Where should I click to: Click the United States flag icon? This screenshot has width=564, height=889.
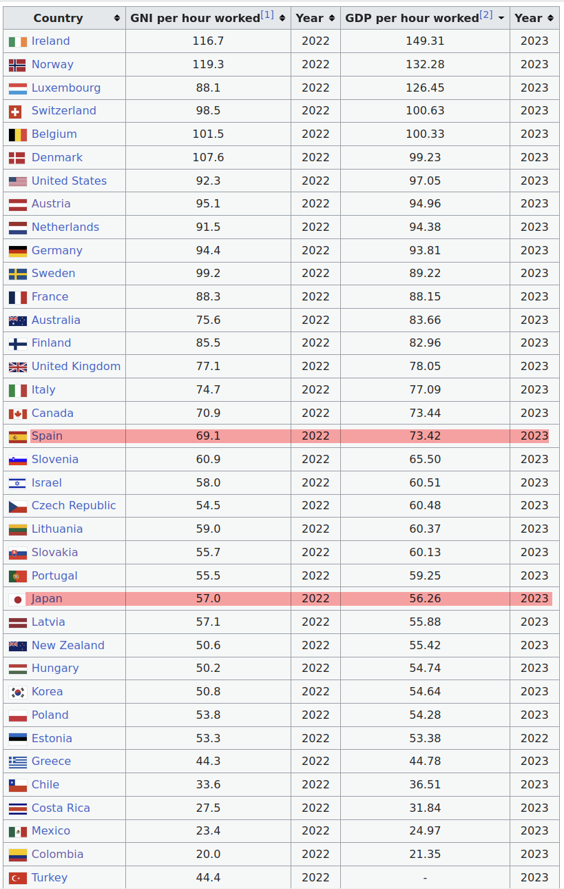(x=18, y=181)
